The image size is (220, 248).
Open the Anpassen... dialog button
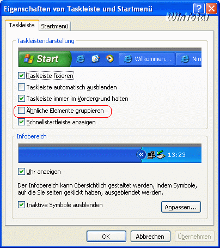[181, 207]
